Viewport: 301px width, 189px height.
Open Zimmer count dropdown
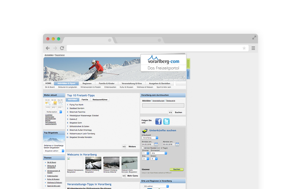coord(145,153)
